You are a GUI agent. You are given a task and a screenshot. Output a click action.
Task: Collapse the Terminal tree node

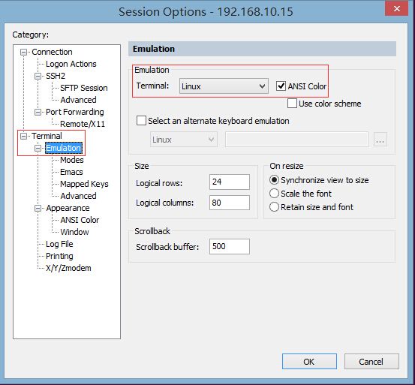pyautogui.click(x=23, y=137)
